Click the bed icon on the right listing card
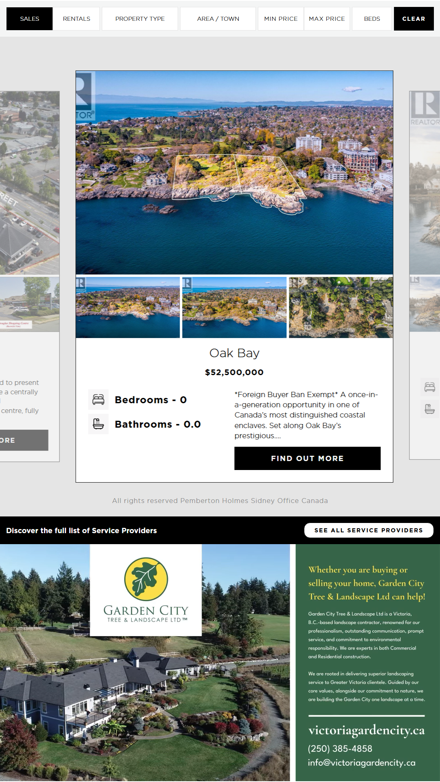 [x=429, y=387]
